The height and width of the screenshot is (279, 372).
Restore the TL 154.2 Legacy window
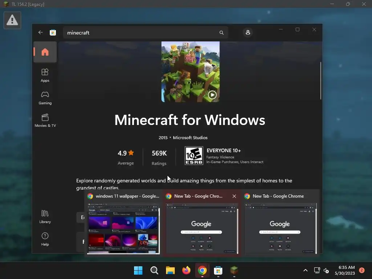click(x=348, y=4)
